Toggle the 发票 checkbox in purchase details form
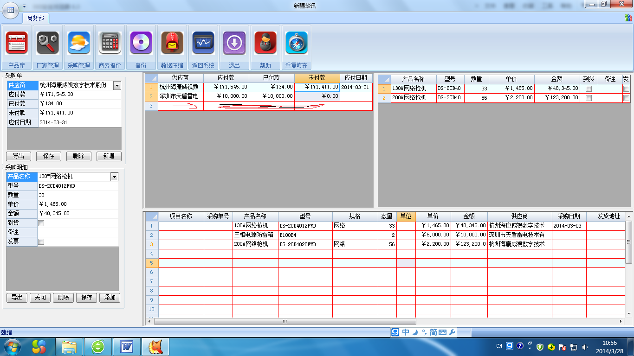The image size is (634, 356). point(41,242)
